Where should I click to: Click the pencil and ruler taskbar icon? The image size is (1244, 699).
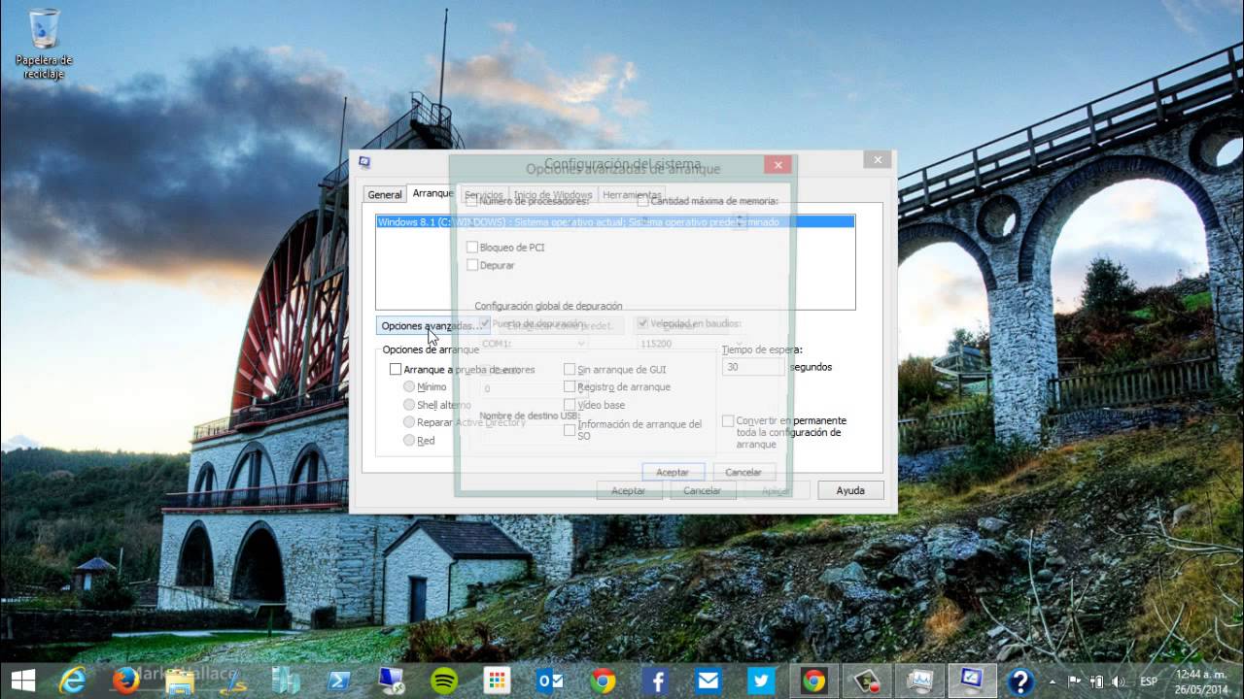(232, 681)
